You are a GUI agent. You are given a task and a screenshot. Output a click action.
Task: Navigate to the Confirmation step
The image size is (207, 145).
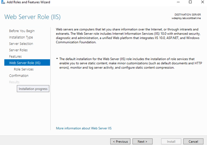click(19, 75)
